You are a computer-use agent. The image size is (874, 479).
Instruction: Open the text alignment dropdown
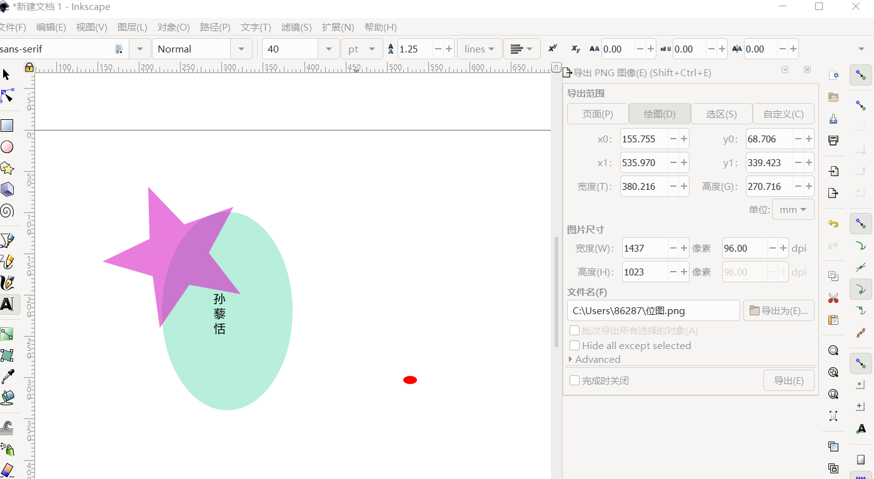522,49
